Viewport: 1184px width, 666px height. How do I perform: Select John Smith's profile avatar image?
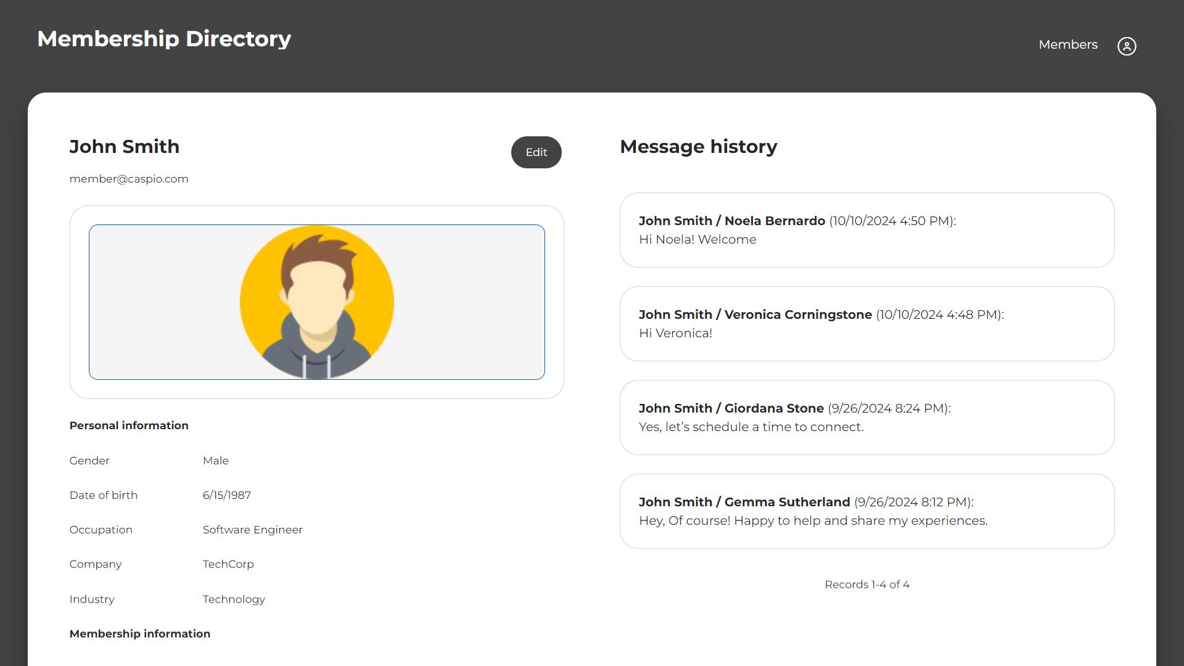pos(317,302)
